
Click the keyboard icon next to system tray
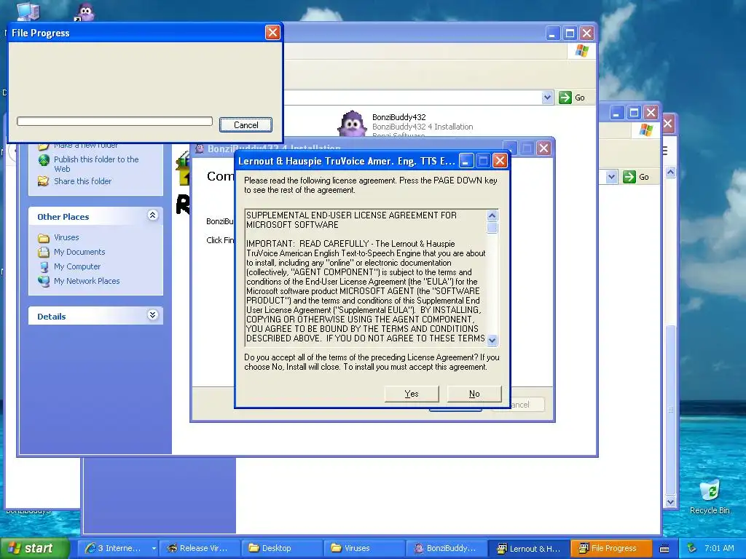point(664,549)
